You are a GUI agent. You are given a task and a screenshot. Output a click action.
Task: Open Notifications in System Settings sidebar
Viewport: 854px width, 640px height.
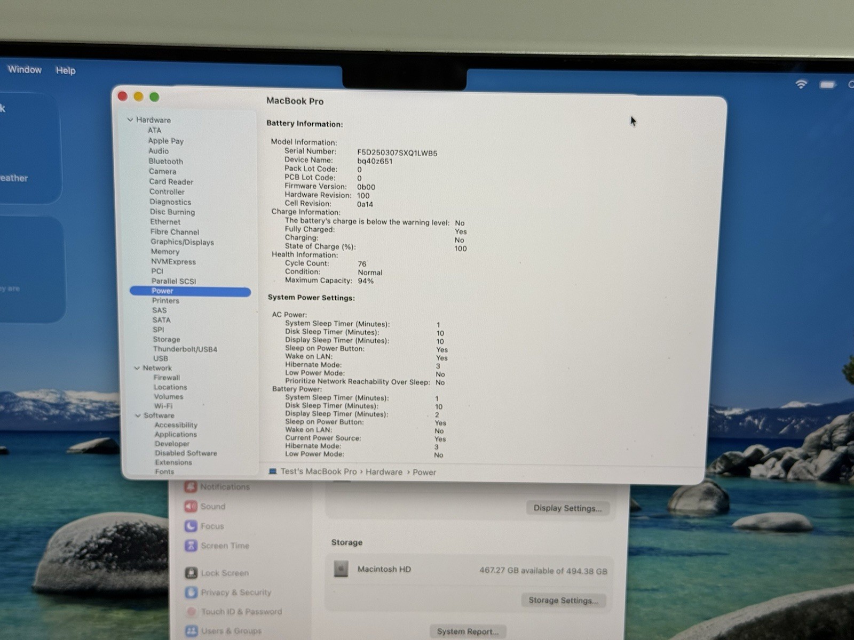click(217, 487)
